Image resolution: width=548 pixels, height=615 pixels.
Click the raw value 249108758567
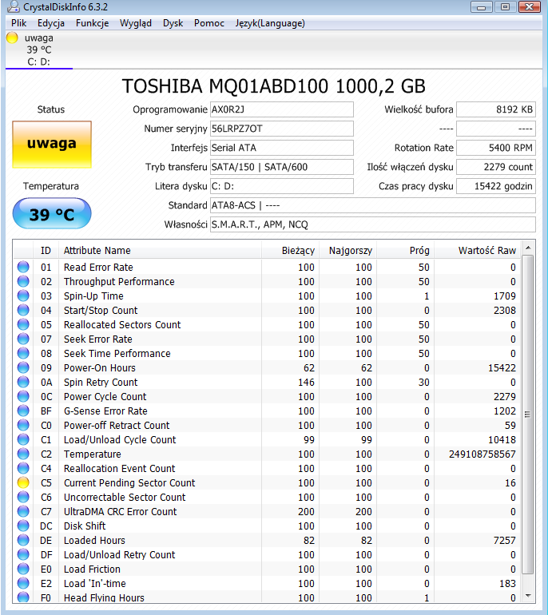coord(482,454)
